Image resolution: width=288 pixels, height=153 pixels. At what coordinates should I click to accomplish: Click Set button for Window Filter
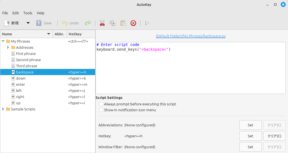coord(251,147)
